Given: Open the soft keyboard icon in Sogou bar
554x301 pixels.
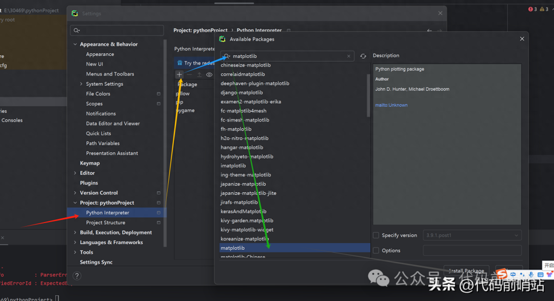Looking at the screenshot, I should pyautogui.click(x=540, y=274).
